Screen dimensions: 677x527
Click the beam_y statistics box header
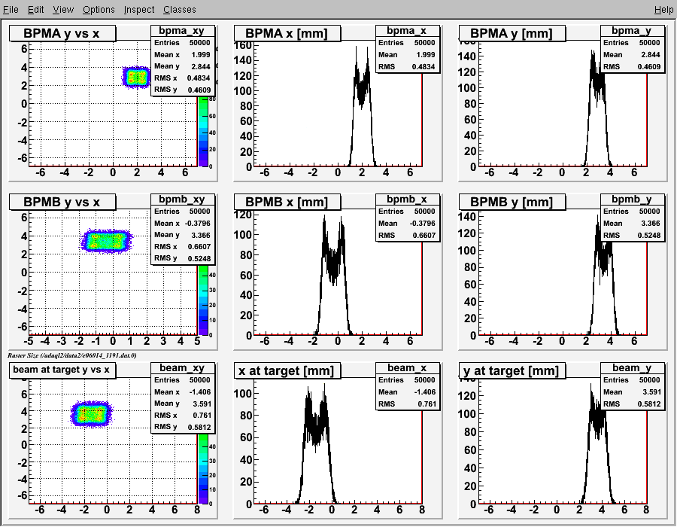click(x=632, y=367)
